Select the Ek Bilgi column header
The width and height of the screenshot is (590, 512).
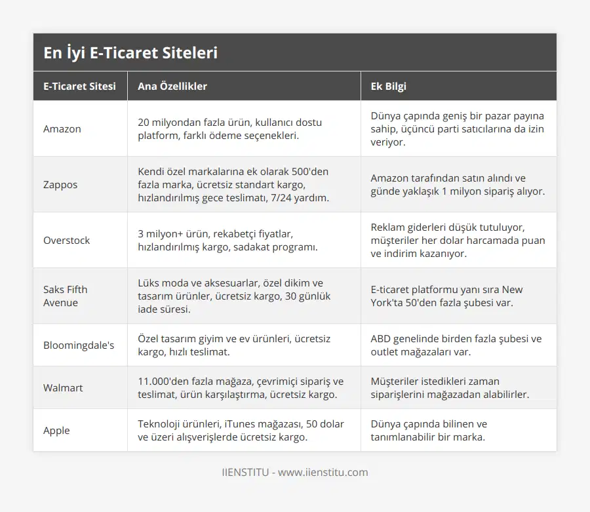click(389, 86)
